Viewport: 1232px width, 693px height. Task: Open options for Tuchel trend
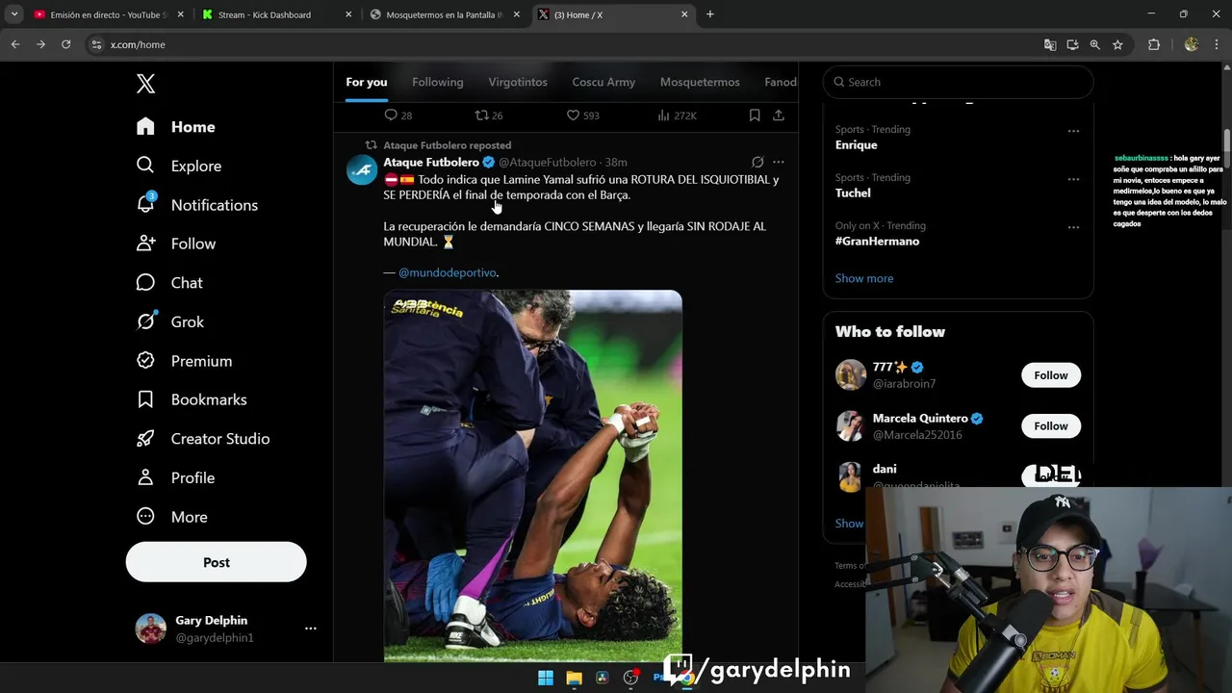tap(1073, 179)
